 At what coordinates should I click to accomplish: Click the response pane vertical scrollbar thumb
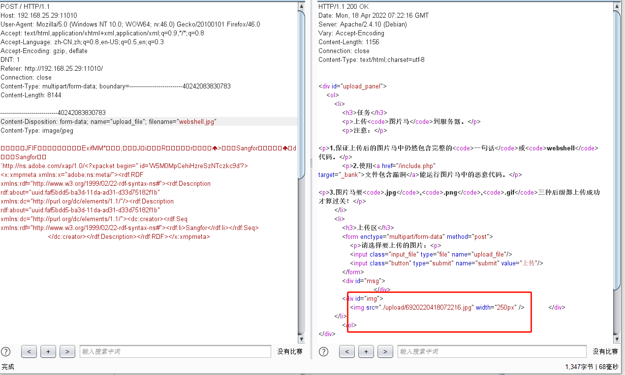(x=617, y=150)
